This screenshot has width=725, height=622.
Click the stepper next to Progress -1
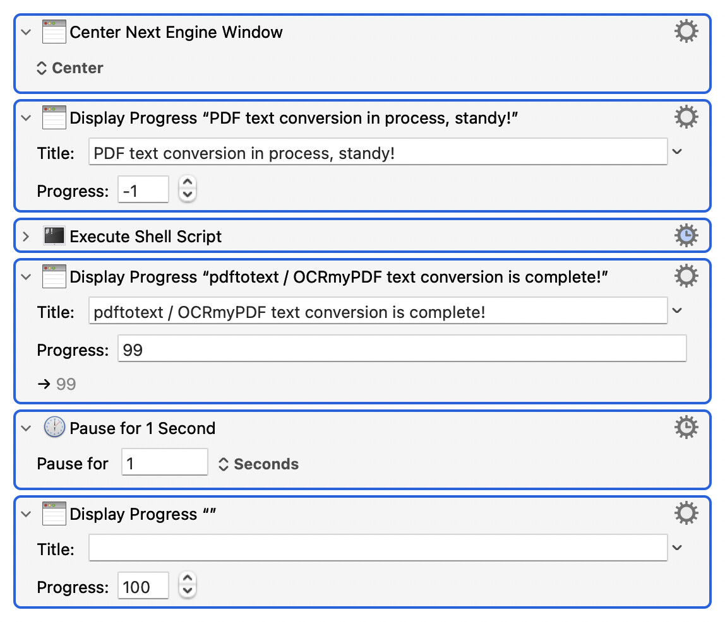click(x=188, y=189)
